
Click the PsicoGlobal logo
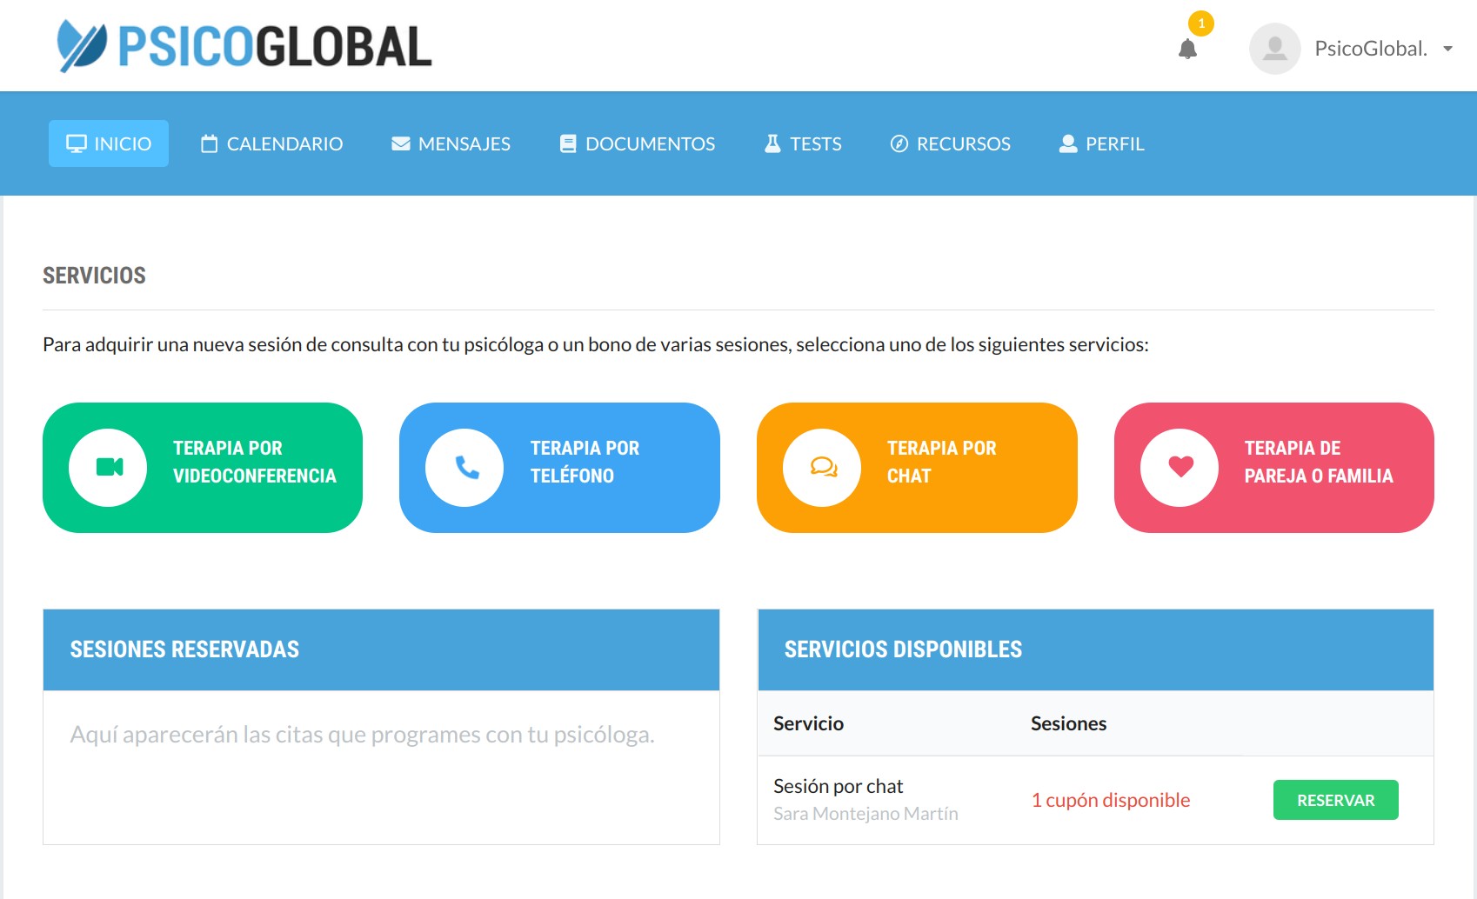(244, 46)
